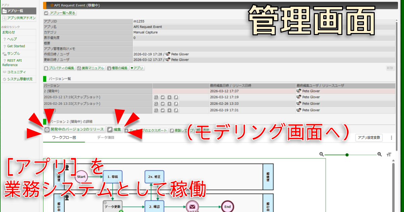Open the システム稼働状況 sidebar link
The width and height of the screenshot is (404, 212).
pos(20,79)
